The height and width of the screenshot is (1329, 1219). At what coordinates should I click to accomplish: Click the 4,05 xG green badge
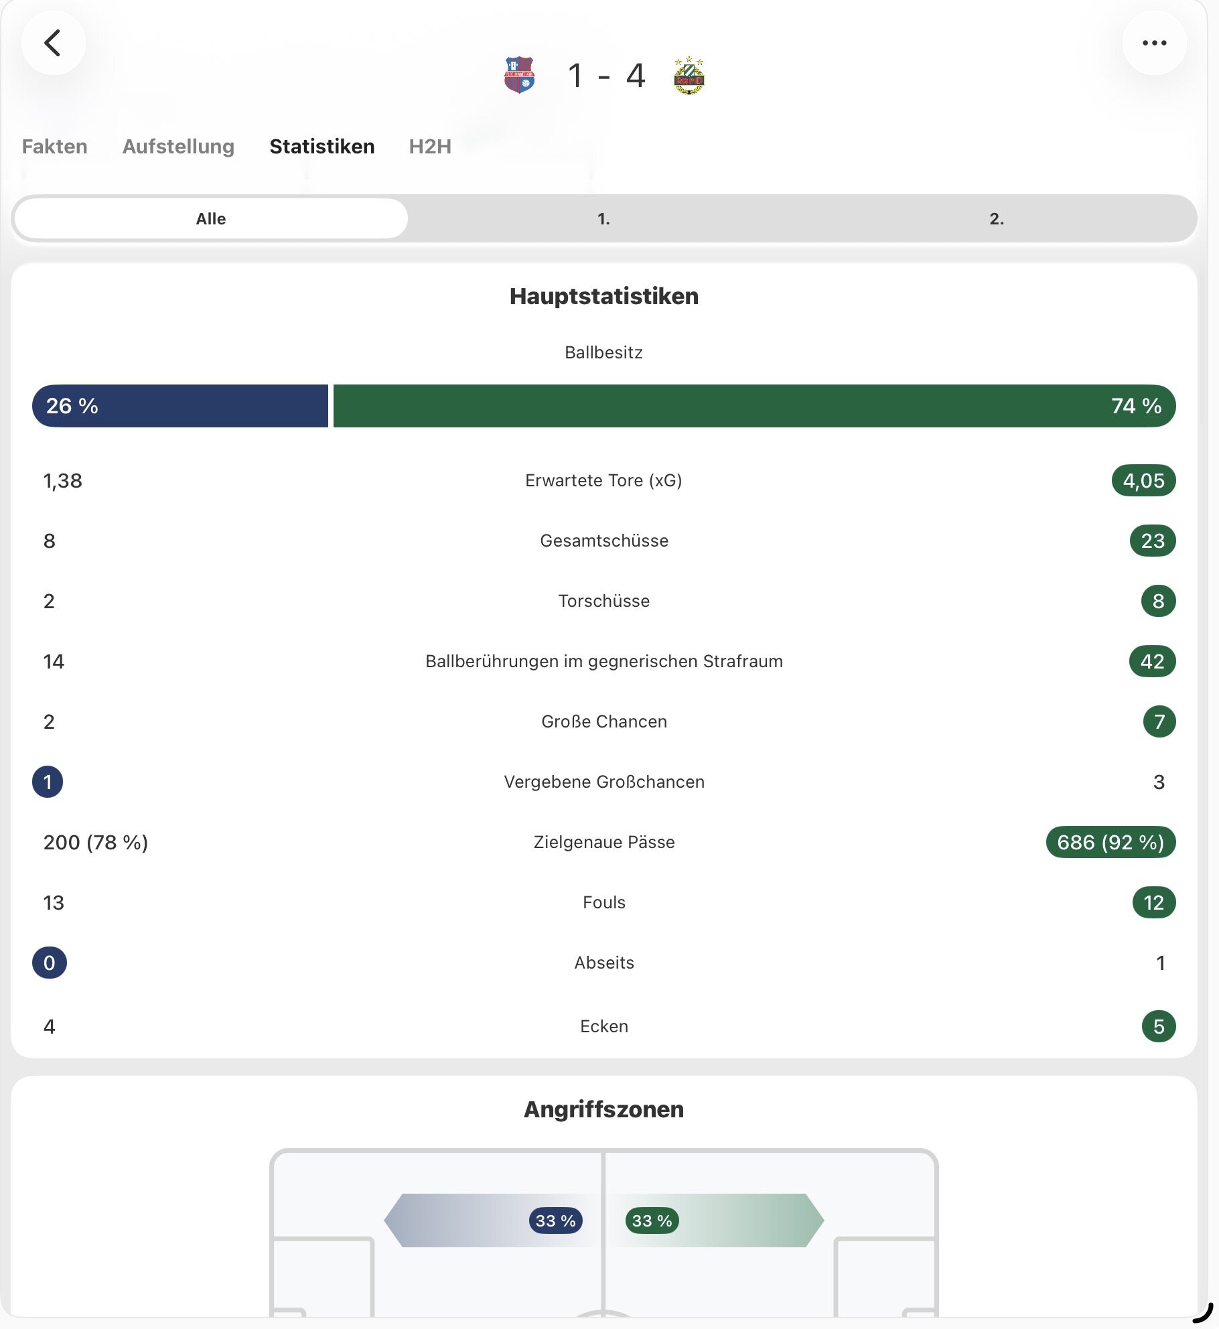tap(1143, 480)
